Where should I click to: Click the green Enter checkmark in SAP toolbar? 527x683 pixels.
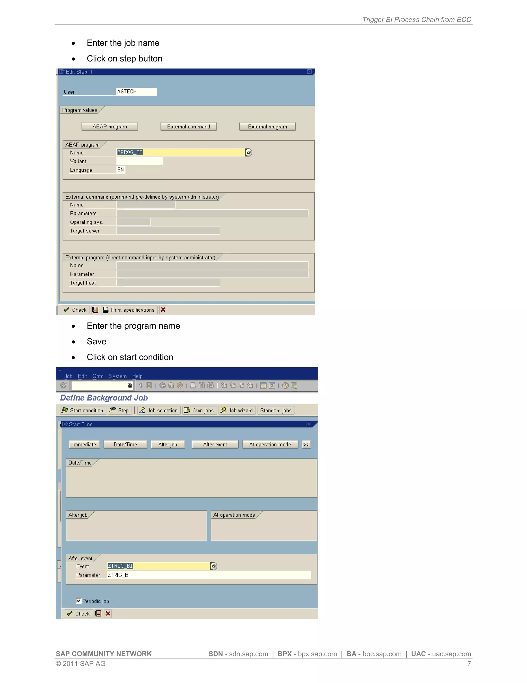[x=63, y=385]
